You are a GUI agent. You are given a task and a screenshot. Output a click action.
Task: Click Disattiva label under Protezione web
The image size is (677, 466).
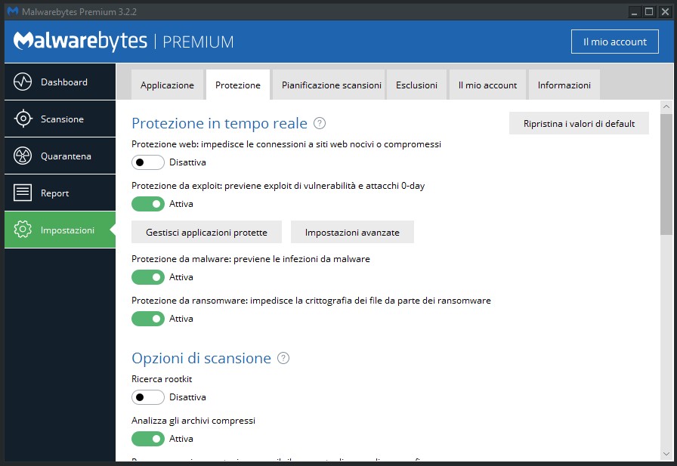click(x=187, y=162)
